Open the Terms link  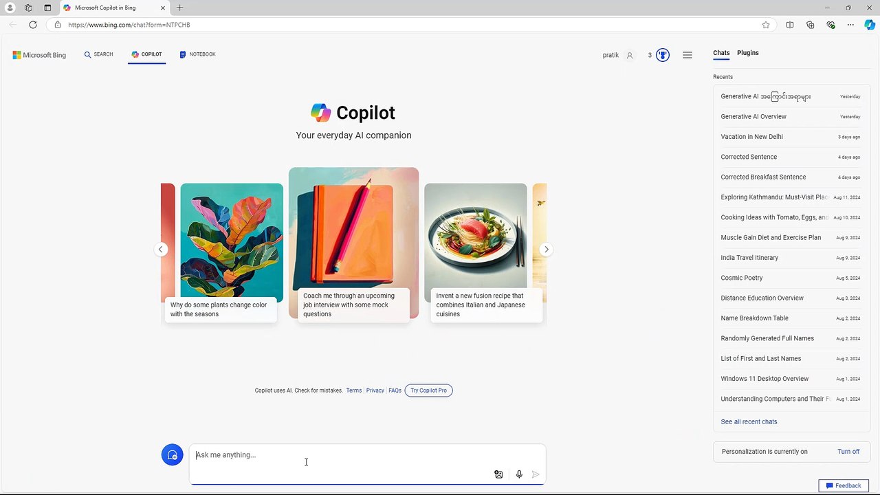tap(354, 390)
